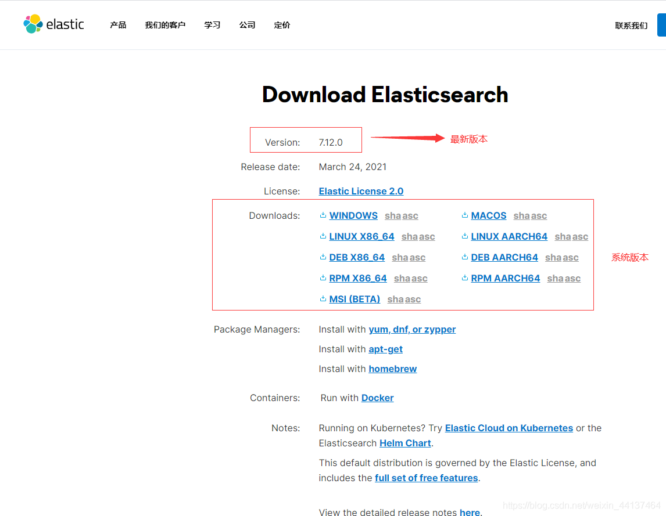Open the 公司 menu
This screenshot has height=516, width=666.
tap(247, 25)
